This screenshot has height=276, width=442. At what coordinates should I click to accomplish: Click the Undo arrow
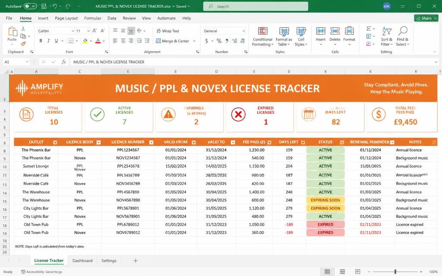(x=55, y=6)
